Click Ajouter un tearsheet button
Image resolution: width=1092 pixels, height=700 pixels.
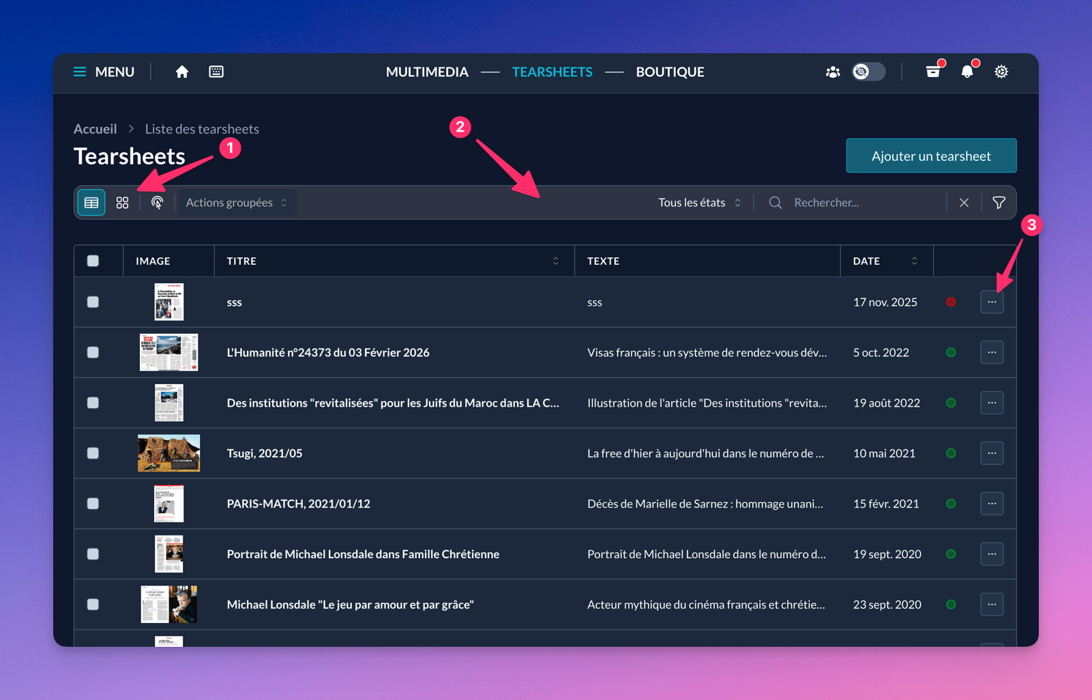[x=931, y=156]
